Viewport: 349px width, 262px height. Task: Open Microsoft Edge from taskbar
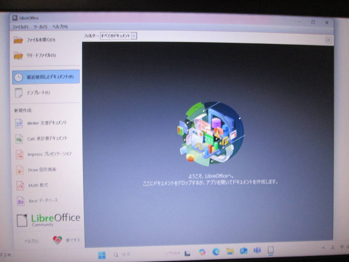click(x=216, y=252)
